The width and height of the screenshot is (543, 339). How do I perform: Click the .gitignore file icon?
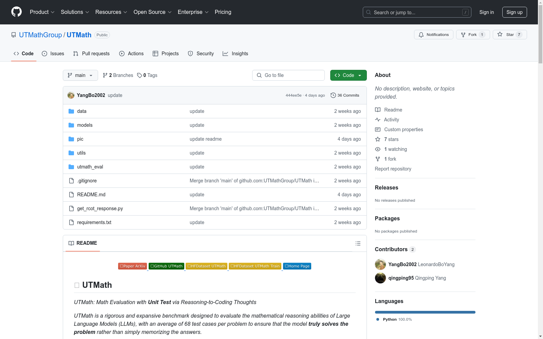pos(71,181)
